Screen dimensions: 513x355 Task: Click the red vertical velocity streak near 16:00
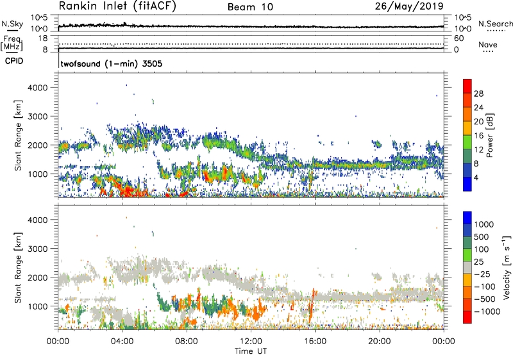(x=312, y=304)
